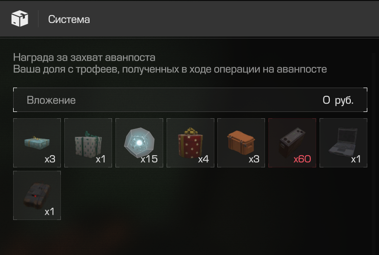379x255 pixels.
Task: Click the x3 count on blue gift
Action: coord(50,159)
